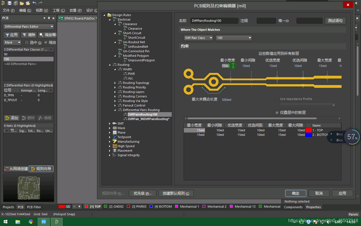
Task: Open the 编辑 (E) menu
Action: tap(25, 10)
